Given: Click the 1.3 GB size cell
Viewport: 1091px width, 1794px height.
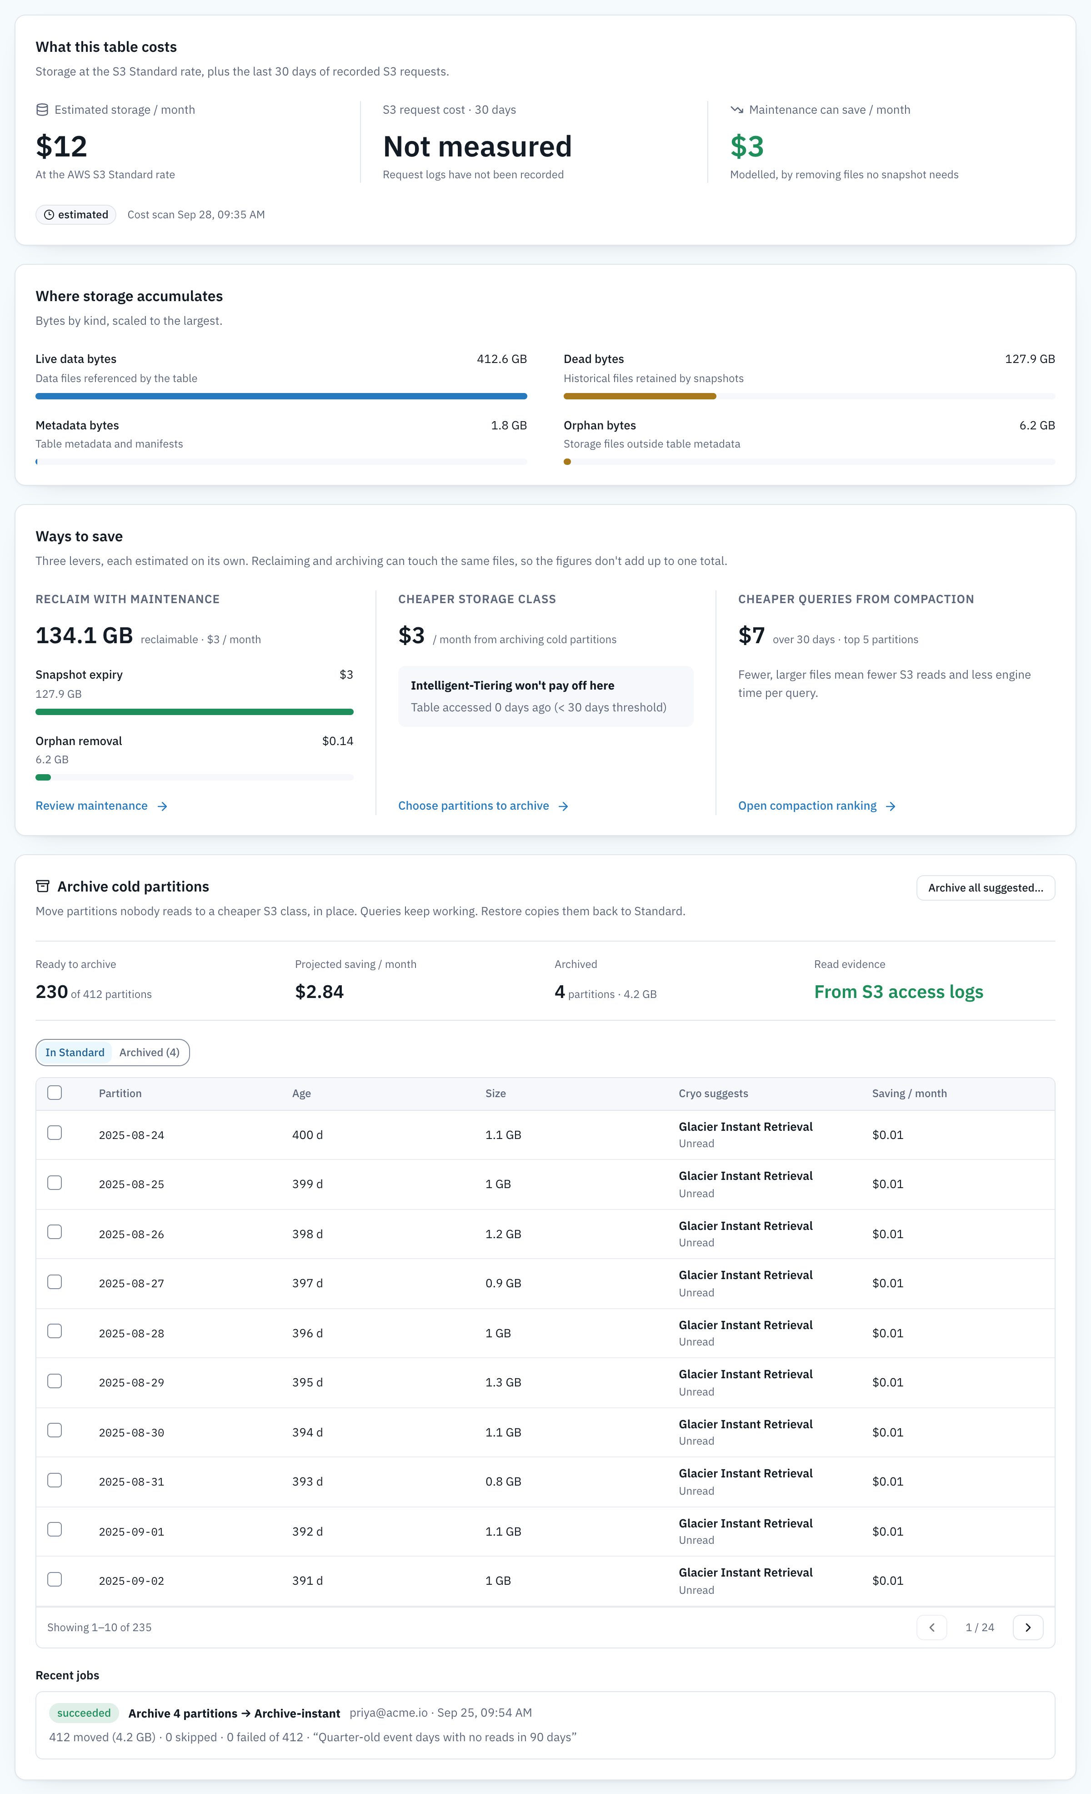Looking at the screenshot, I should click(503, 1382).
